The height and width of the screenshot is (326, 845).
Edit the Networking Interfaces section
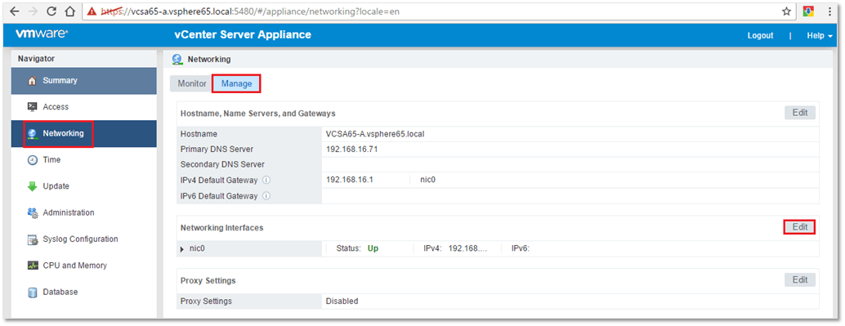800,227
